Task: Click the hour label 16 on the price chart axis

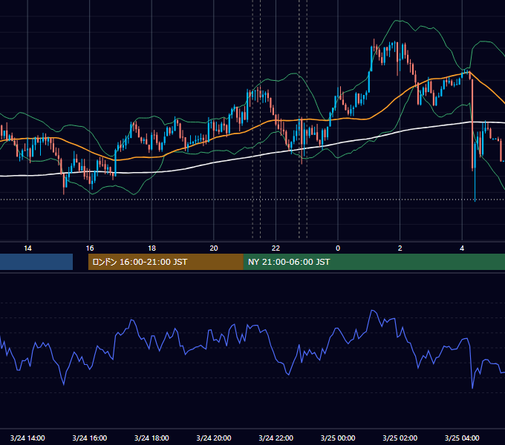Action: [x=90, y=248]
